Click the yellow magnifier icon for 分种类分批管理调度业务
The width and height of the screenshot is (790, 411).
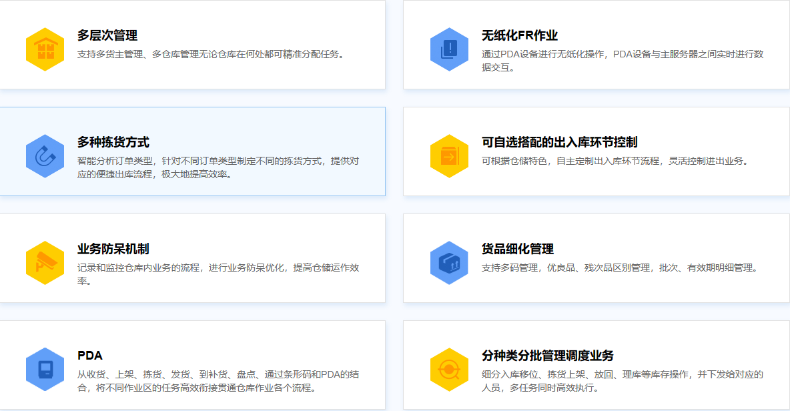pos(449,370)
